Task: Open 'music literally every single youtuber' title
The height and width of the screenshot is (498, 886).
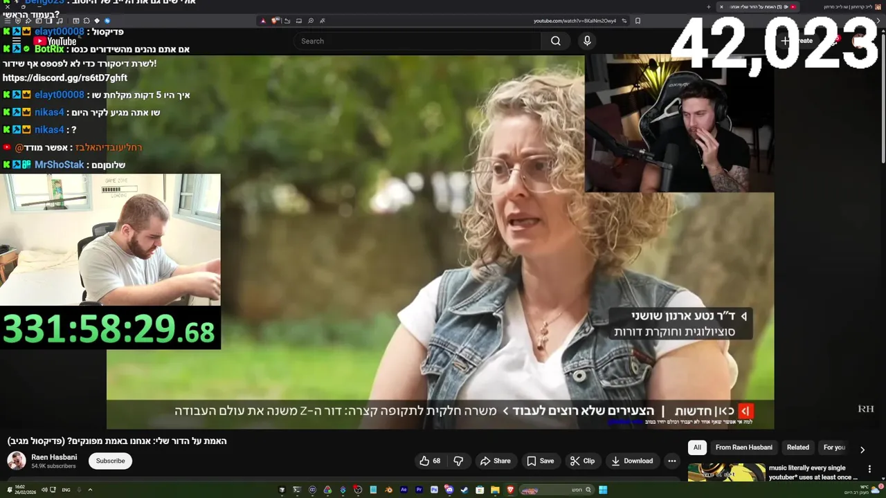Action: [x=813, y=472]
